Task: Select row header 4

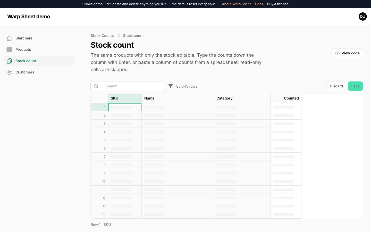Action: (99, 132)
